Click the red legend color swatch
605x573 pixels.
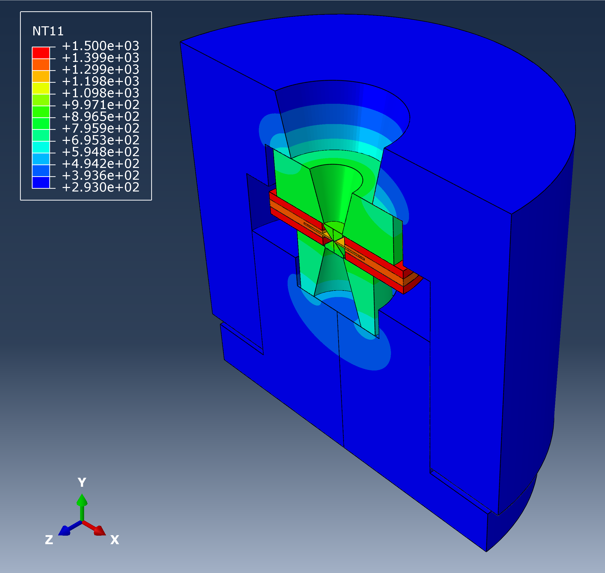click(41, 53)
